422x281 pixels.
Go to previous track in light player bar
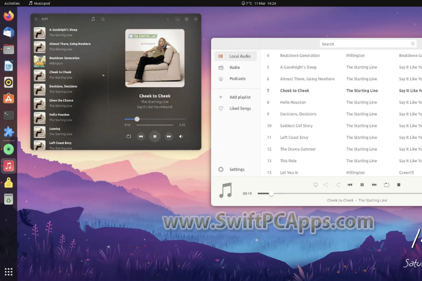[349, 185]
